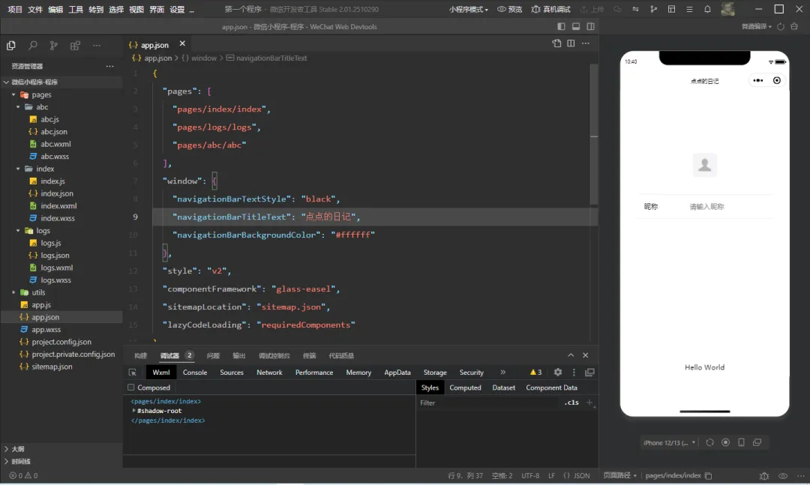Viewport: 810px width, 485px height.
Task: Click the simulator phone frame icon
Action: 741,442
